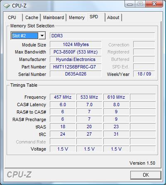Close the CPU-Z window
The image size is (166, 185).
pos(154,4)
